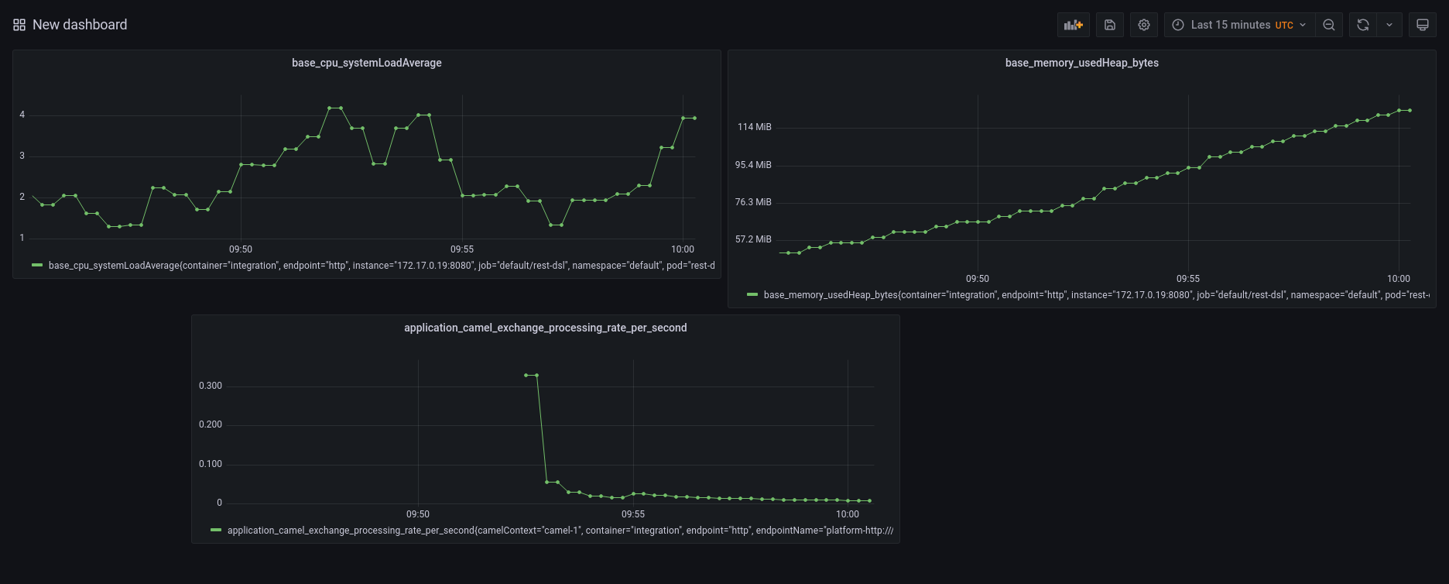Open the refresh interval dropdown arrow

click(x=1389, y=25)
